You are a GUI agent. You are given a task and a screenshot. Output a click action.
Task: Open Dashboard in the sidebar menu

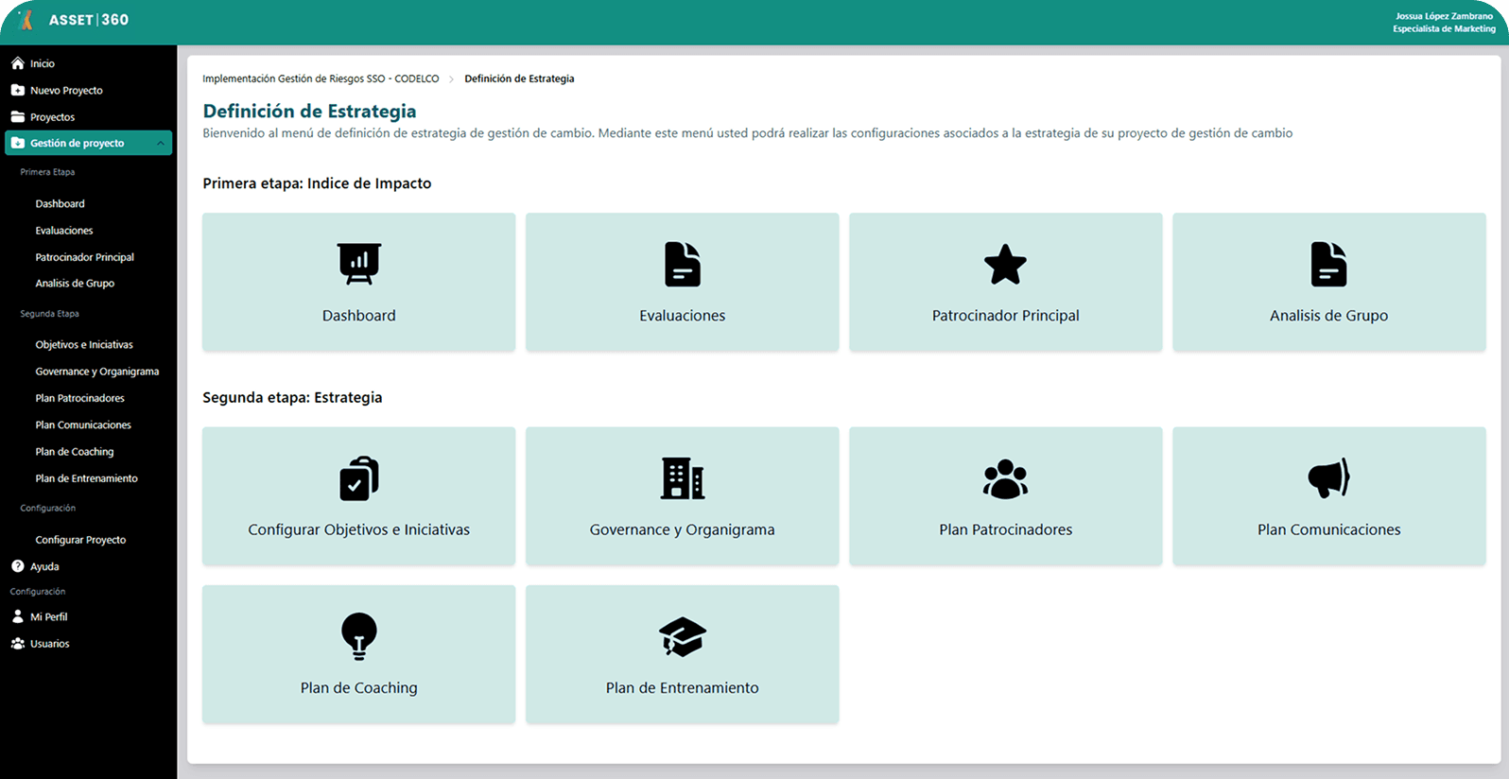tap(61, 203)
